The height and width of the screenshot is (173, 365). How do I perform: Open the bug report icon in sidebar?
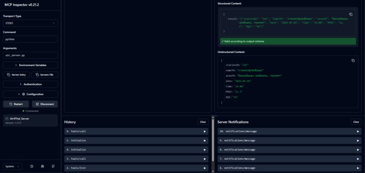coord(42,166)
